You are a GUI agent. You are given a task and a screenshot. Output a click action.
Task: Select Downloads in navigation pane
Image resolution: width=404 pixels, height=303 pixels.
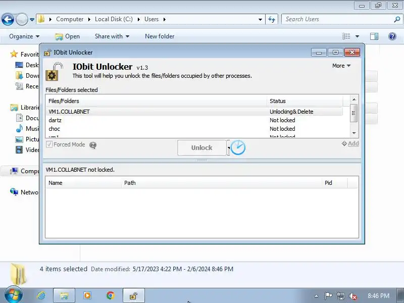pyautogui.click(x=27, y=75)
